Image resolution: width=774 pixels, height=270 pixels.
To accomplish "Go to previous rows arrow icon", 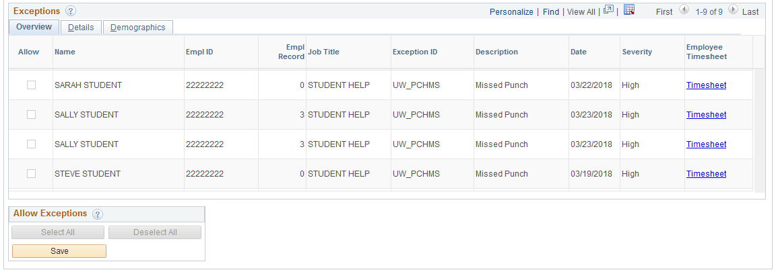I will pos(684,10).
